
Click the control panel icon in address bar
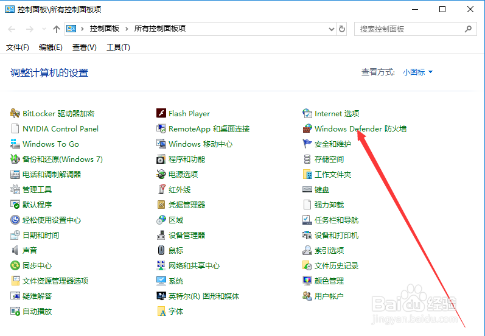point(71,29)
